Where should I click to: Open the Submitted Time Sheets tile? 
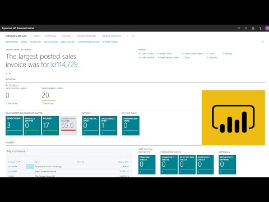coord(169,164)
